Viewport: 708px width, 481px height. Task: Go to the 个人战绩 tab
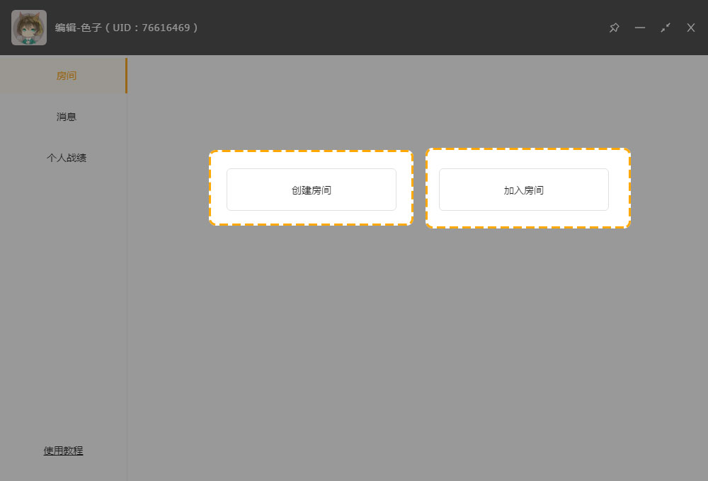click(x=66, y=158)
